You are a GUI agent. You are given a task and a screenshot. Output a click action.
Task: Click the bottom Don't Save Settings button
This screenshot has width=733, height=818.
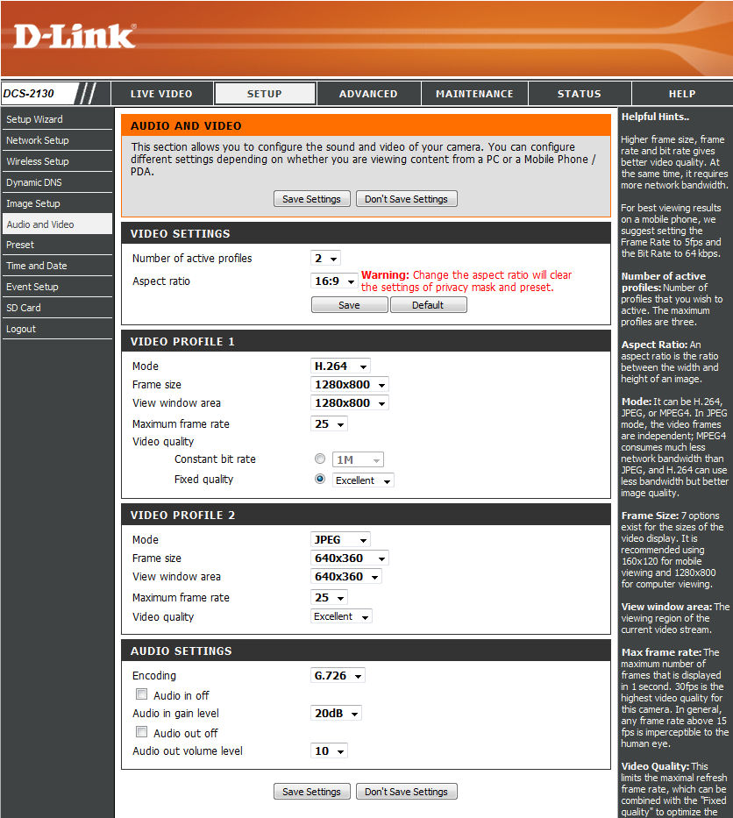click(x=406, y=792)
